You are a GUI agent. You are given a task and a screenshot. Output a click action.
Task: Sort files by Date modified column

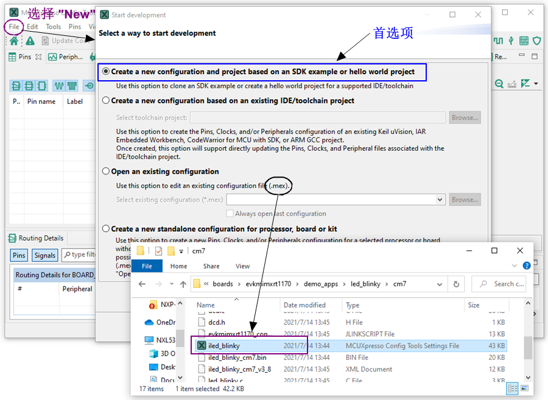click(304, 305)
